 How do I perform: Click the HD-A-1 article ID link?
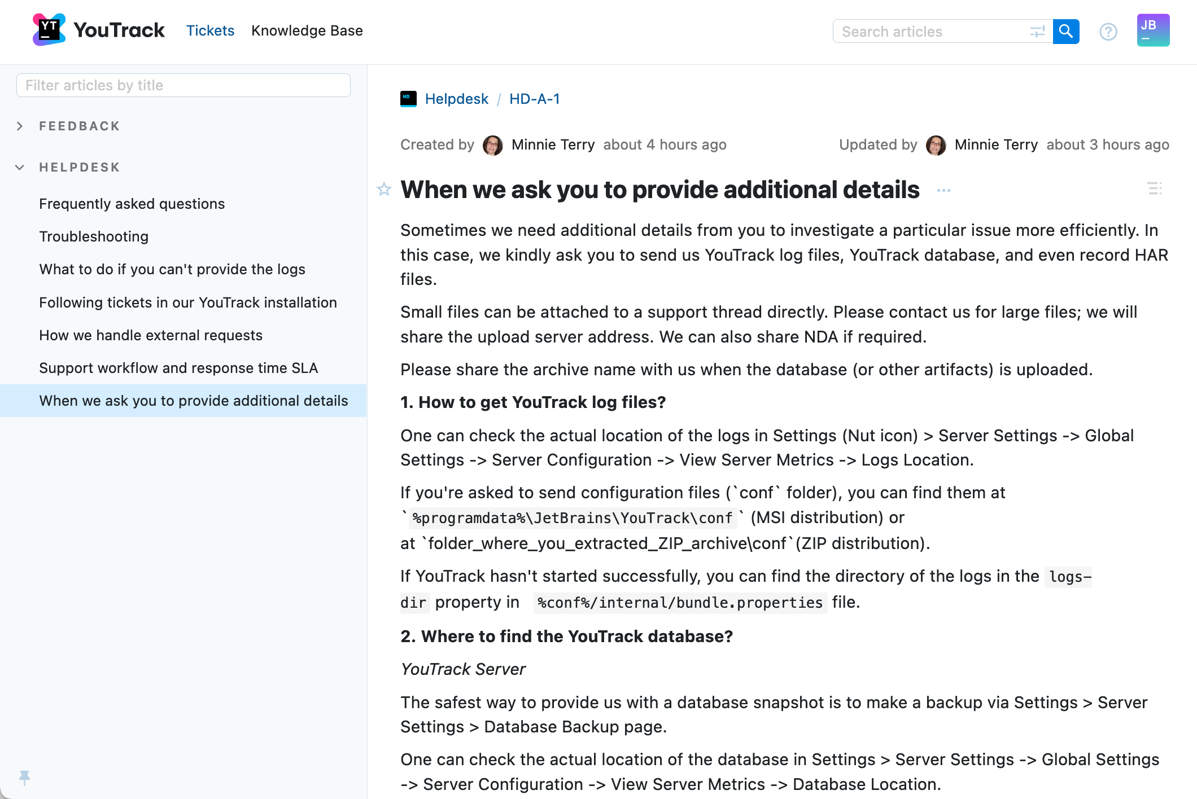[534, 99]
